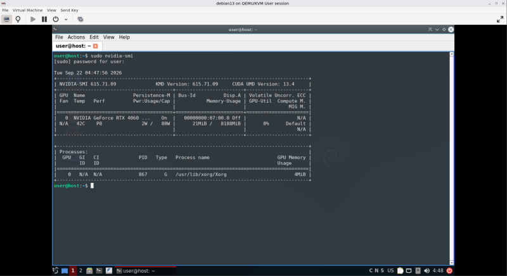Close the user@host terminal tab

click(x=96, y=46)
